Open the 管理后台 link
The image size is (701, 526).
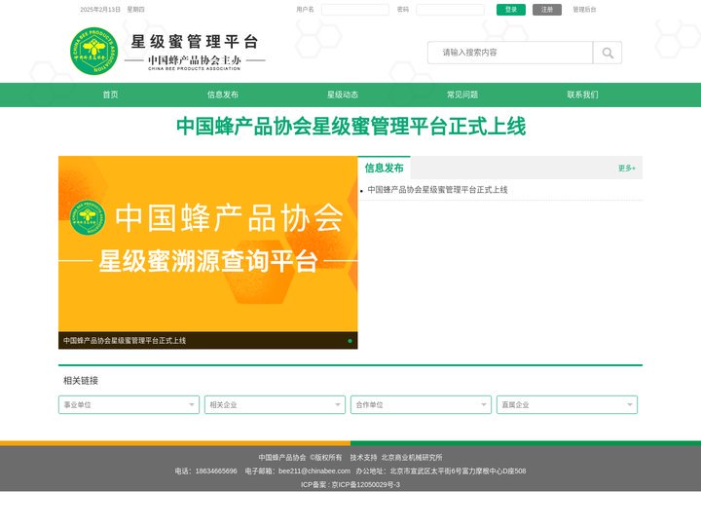coord(584,10)
